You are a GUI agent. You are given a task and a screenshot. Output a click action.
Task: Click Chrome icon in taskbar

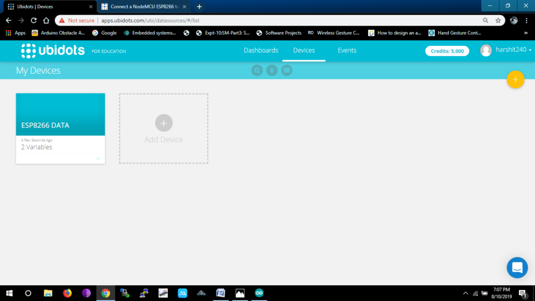[x=106, y=293]
